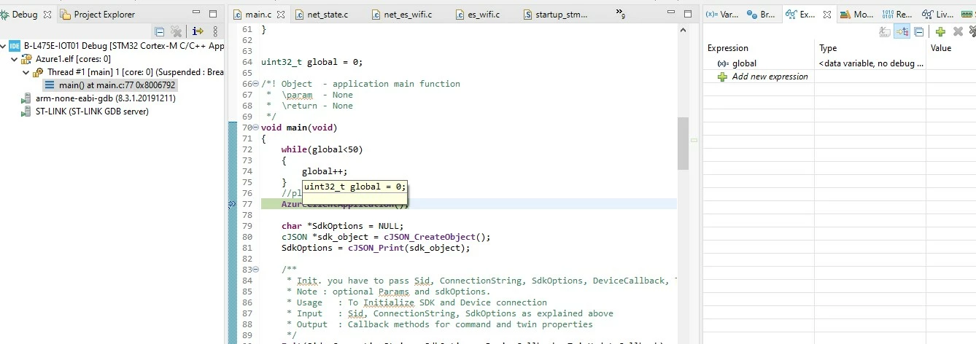
Task: Select the 'global' expression row
Action: tap(839, 63)
